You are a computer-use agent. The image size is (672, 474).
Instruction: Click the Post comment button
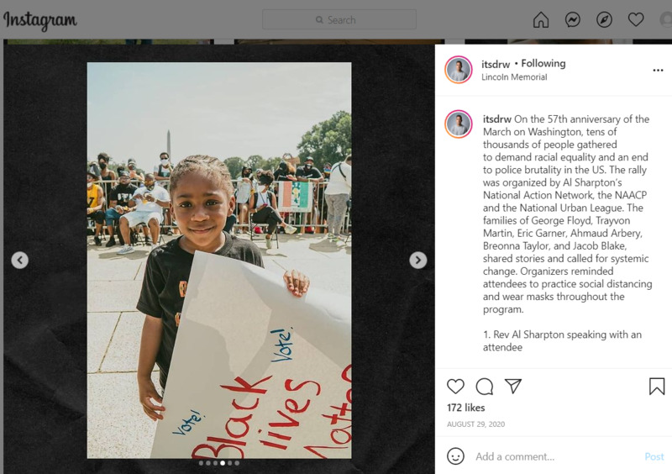coord(654,457)
